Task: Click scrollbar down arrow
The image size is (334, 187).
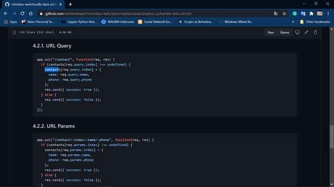Action: click(x=332, y=185)
